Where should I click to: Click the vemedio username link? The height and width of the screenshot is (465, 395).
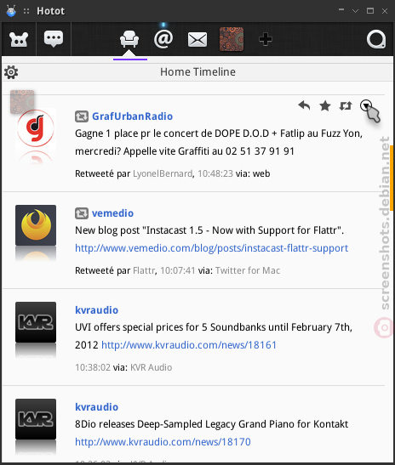coord(112,213)
